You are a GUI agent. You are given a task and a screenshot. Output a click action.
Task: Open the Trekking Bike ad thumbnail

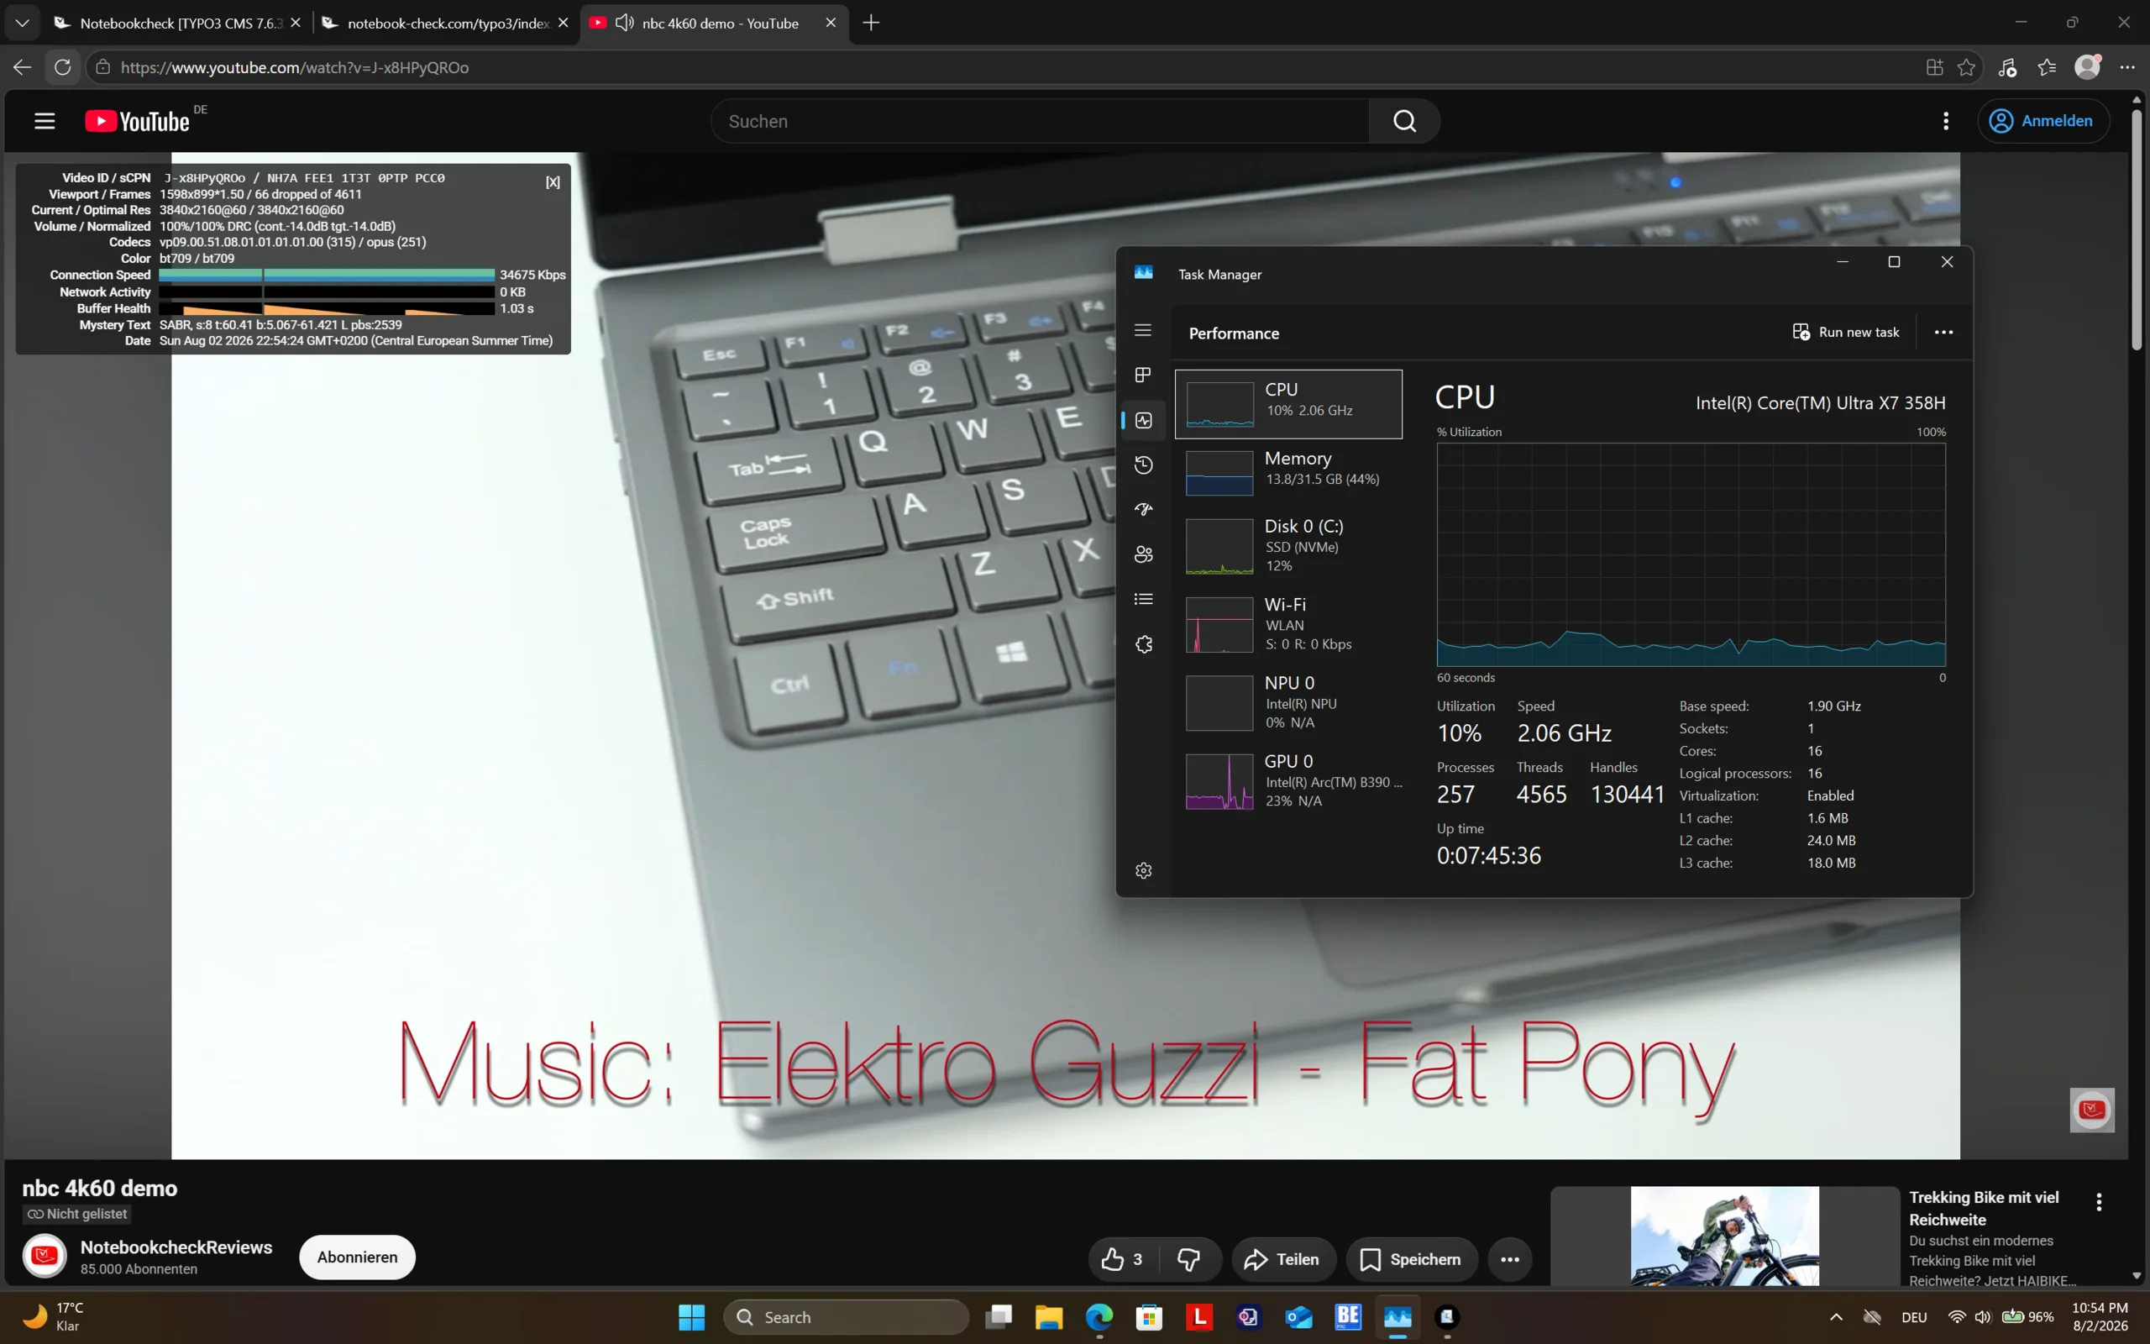click(1724, 1236)
